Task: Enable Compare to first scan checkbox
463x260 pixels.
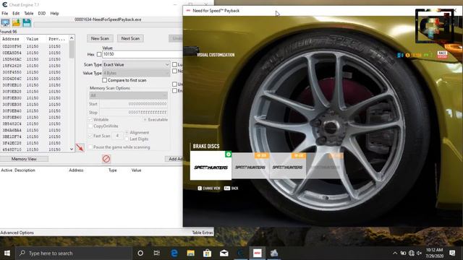Action: pos(104,80)
